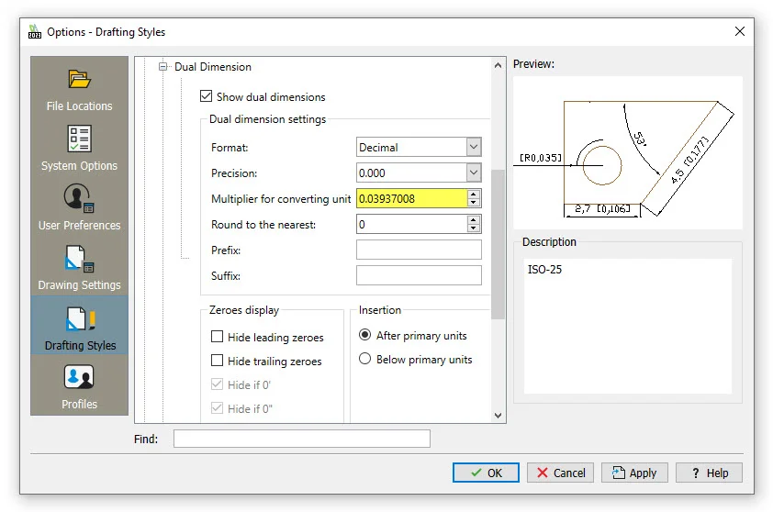
Task: Click the Apply button
Action: coord(633,473)
